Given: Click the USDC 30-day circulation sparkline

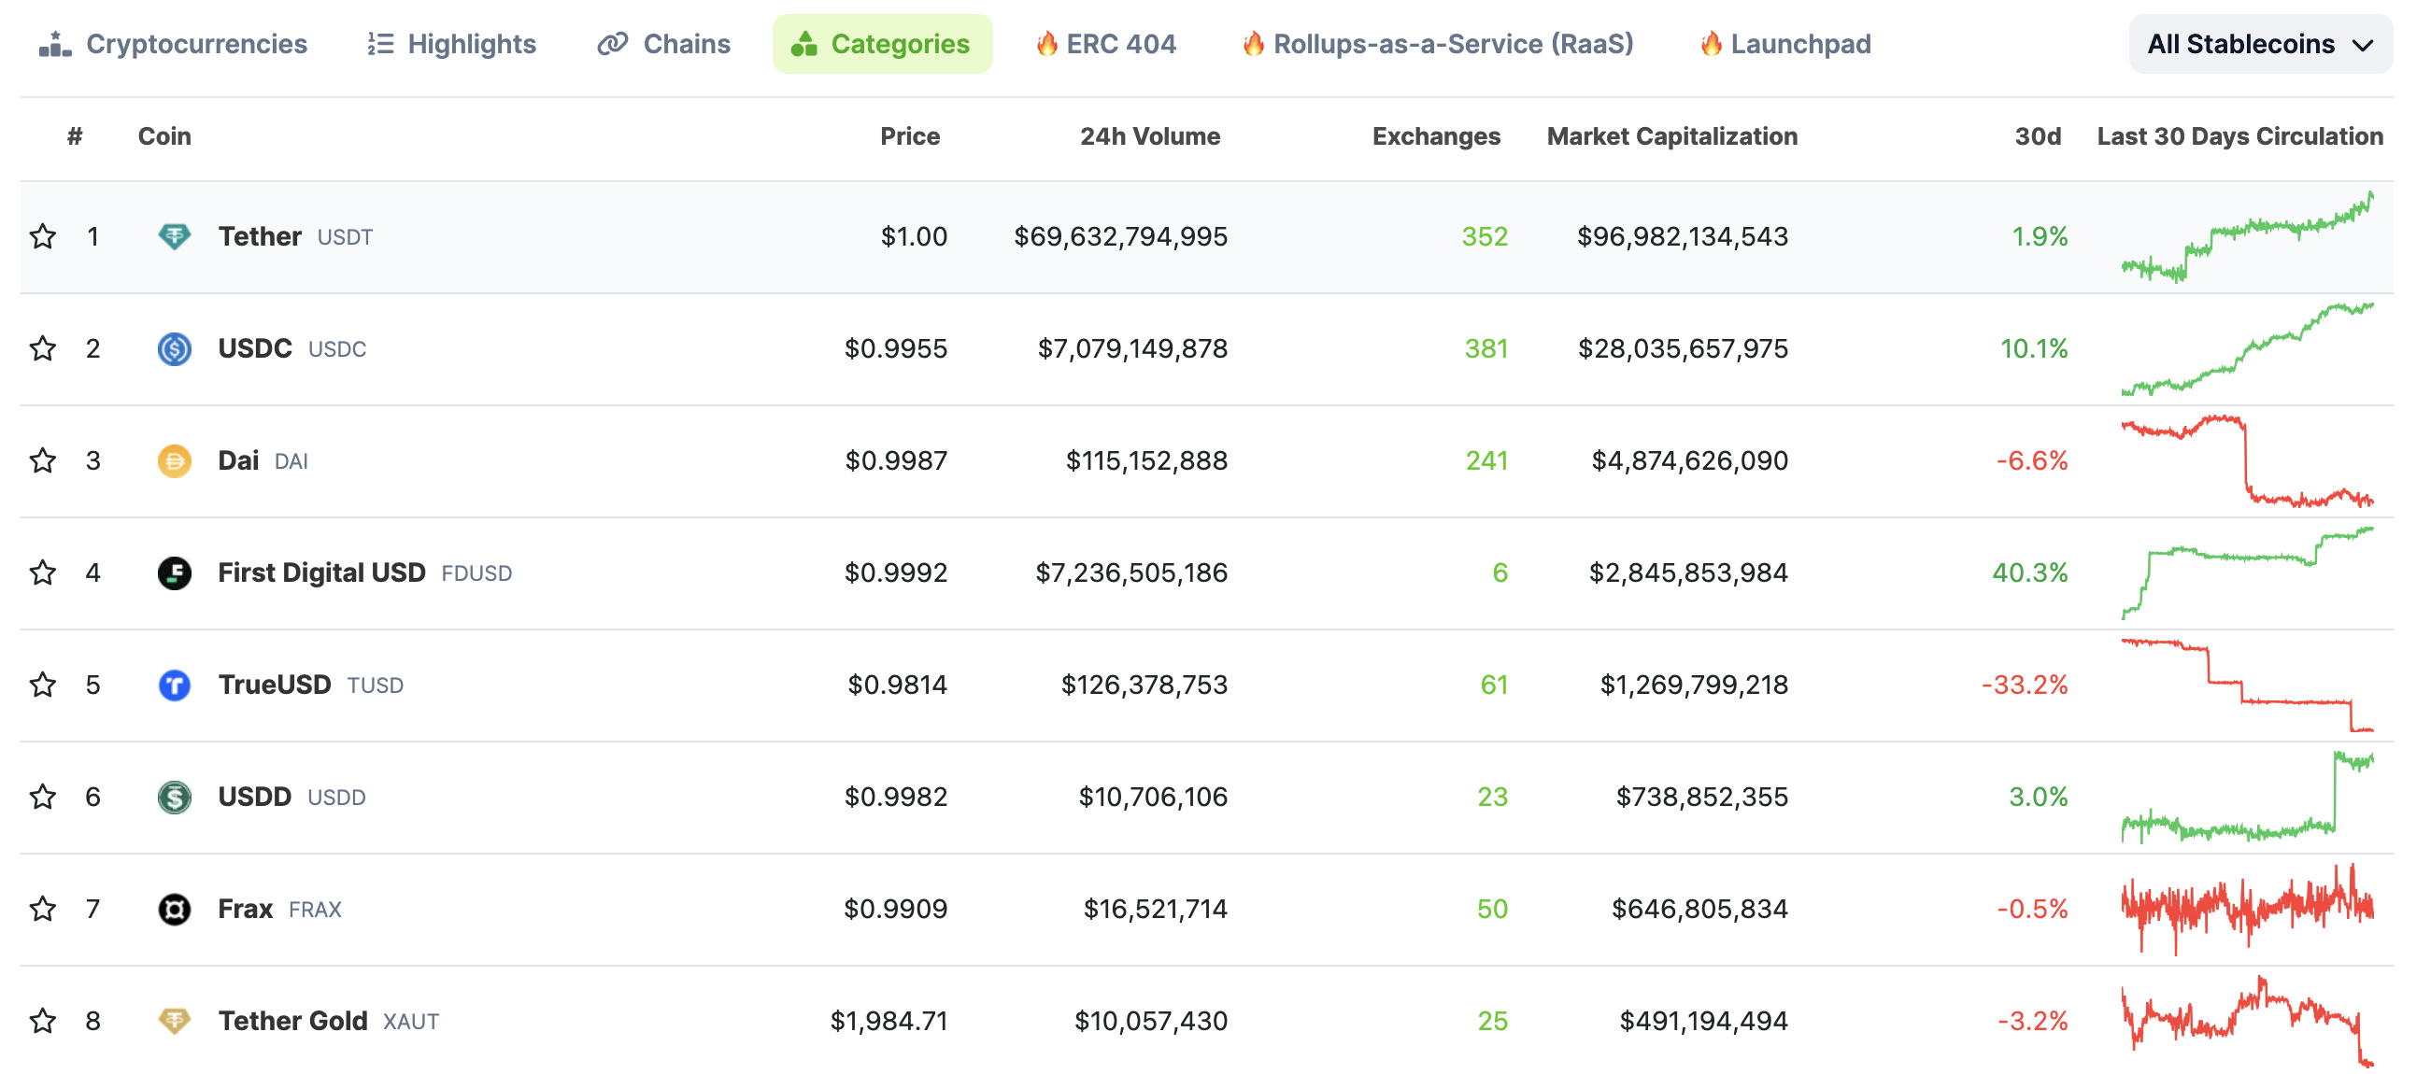Looking at the screenshot, I should pos(2246,348).
